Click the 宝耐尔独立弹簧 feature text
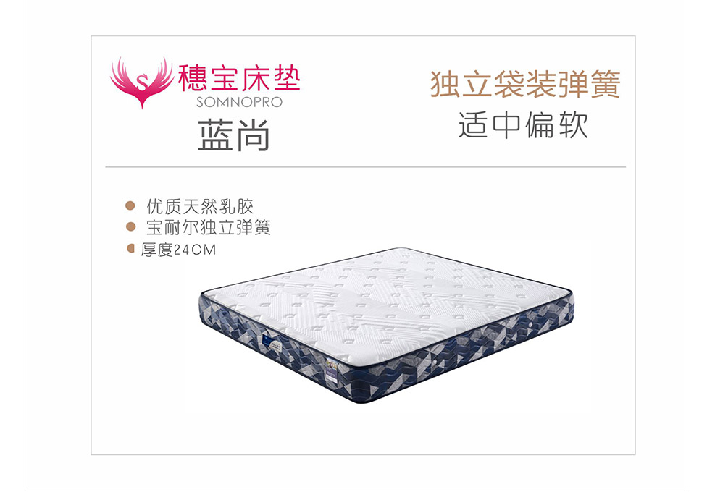This screenshot has width=707, height=492. tap(209, 227)
